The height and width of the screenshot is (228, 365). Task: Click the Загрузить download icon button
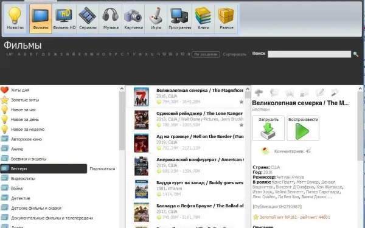click(268, 128)
